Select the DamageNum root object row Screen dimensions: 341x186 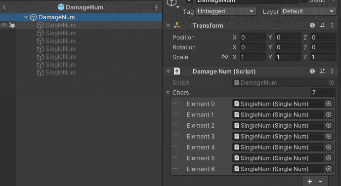pos(81,17)
